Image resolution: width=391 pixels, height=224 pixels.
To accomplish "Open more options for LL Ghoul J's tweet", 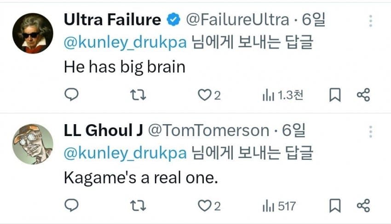I will point(370,132).
